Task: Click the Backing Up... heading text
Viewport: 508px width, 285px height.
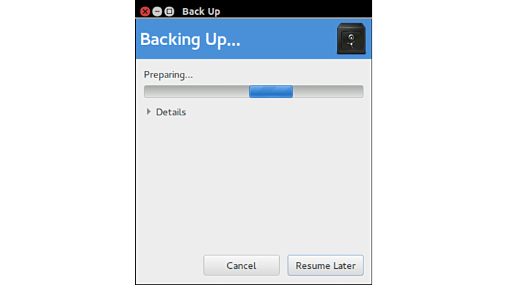Action: pyautogui.click(x=190, y=40)
